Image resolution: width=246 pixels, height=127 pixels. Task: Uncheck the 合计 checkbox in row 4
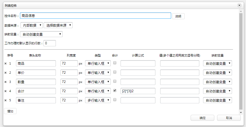click(115, 91)
